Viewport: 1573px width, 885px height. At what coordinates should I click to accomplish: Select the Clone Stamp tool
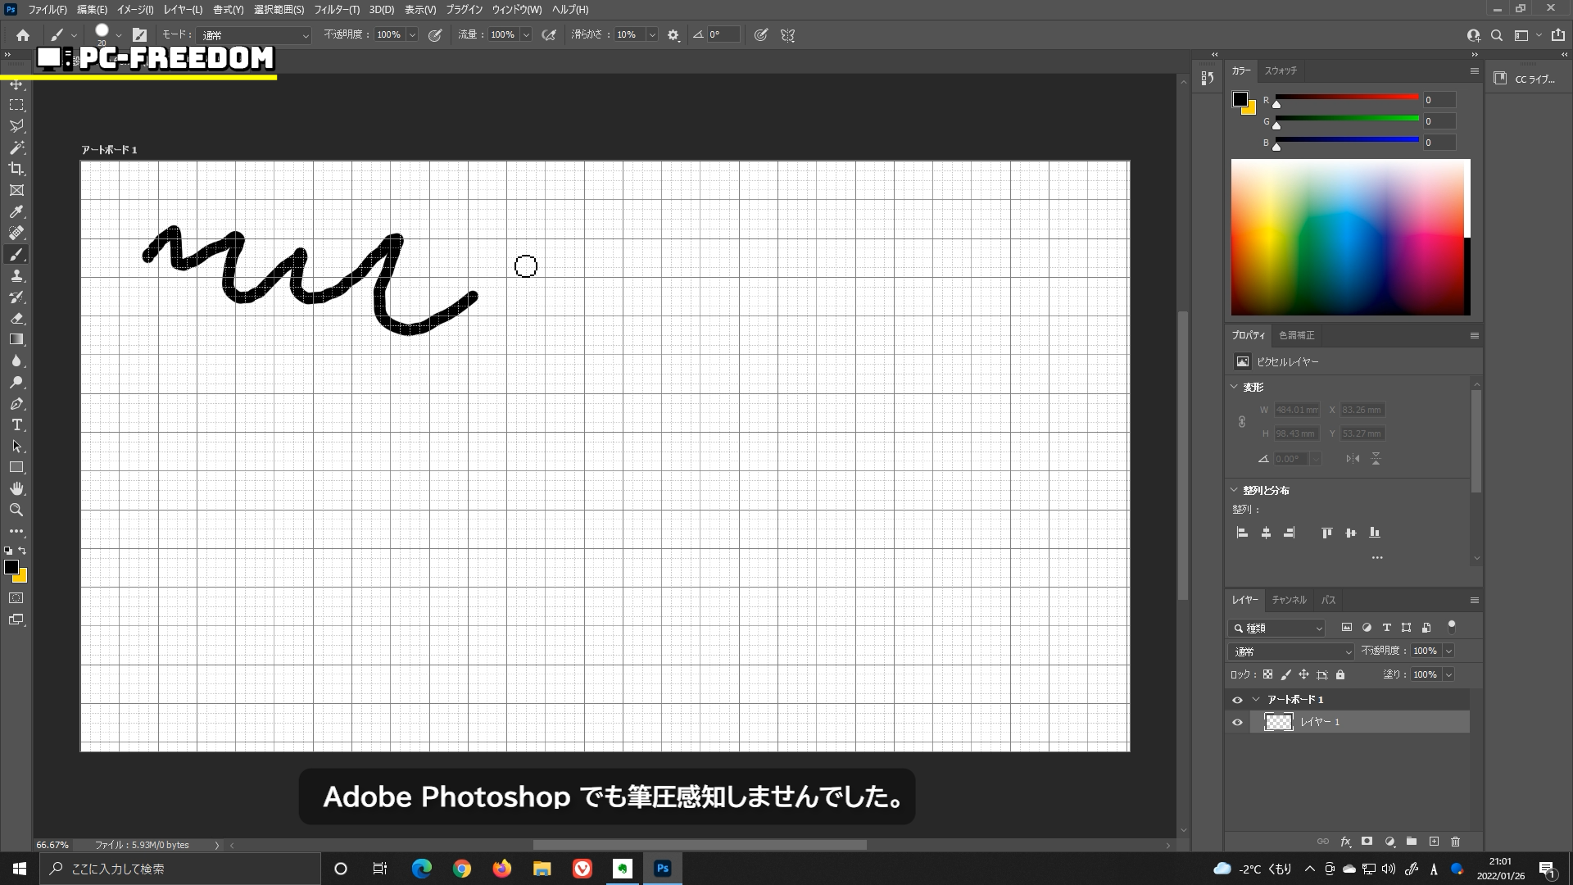pos(16,276)
